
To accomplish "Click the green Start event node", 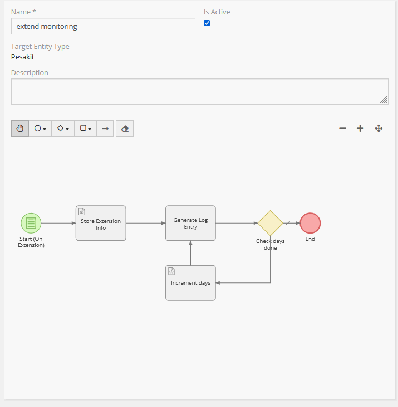I will 31,223.
